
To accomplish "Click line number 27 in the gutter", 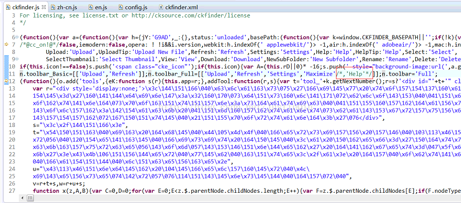I will (x=11, y=191).
